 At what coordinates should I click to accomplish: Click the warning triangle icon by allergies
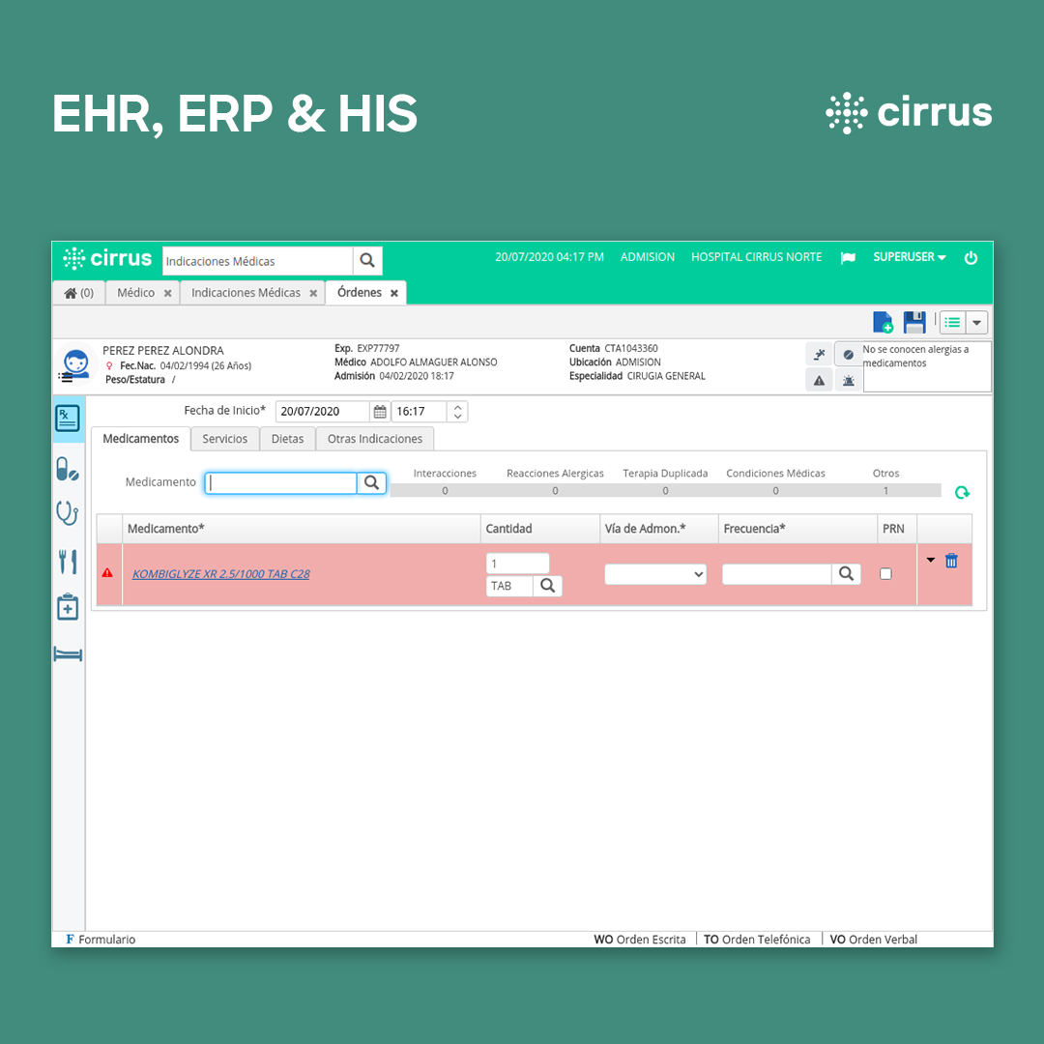pyautogui.click(x=819, y=381)
